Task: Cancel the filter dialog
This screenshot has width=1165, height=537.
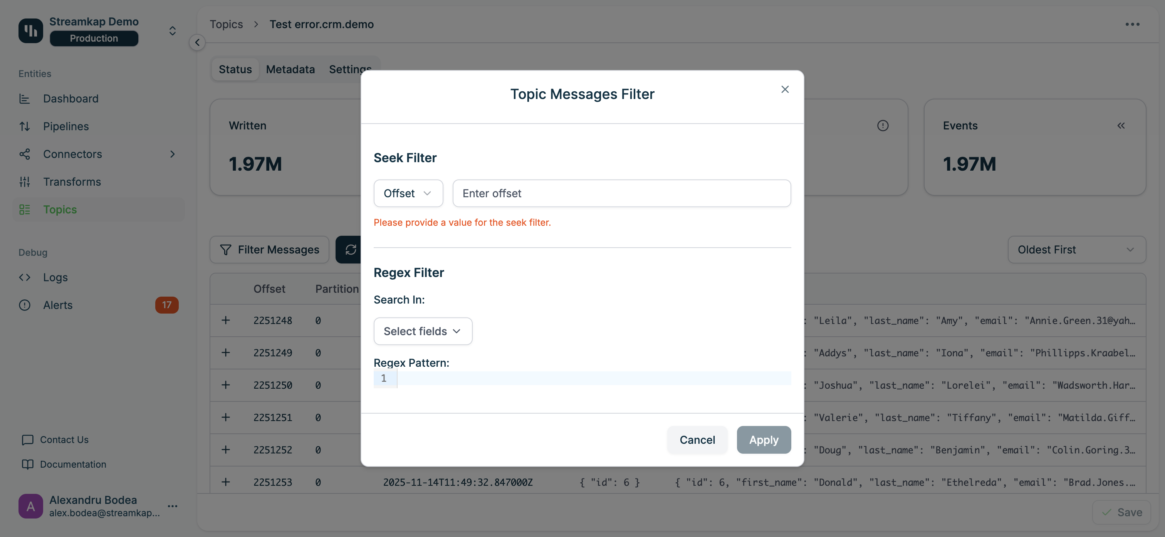Action: [697, 439]
